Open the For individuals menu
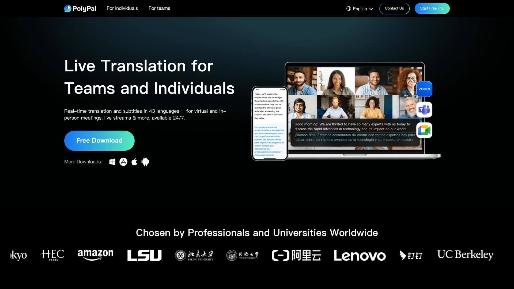This screenshot has width=514, height=289. (x=122, y=8)
